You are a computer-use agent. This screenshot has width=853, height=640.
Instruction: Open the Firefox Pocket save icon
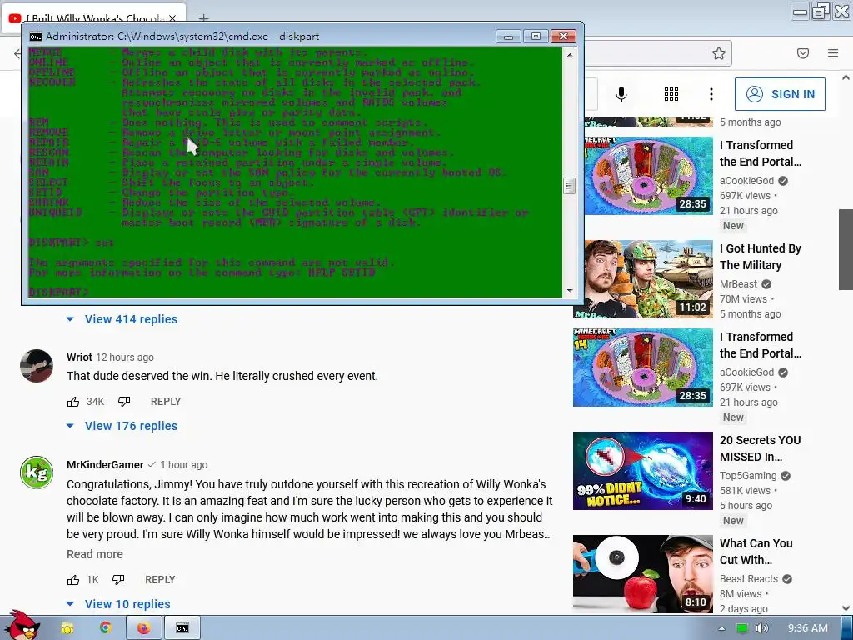pyautogui.click(x=803, y=53)
